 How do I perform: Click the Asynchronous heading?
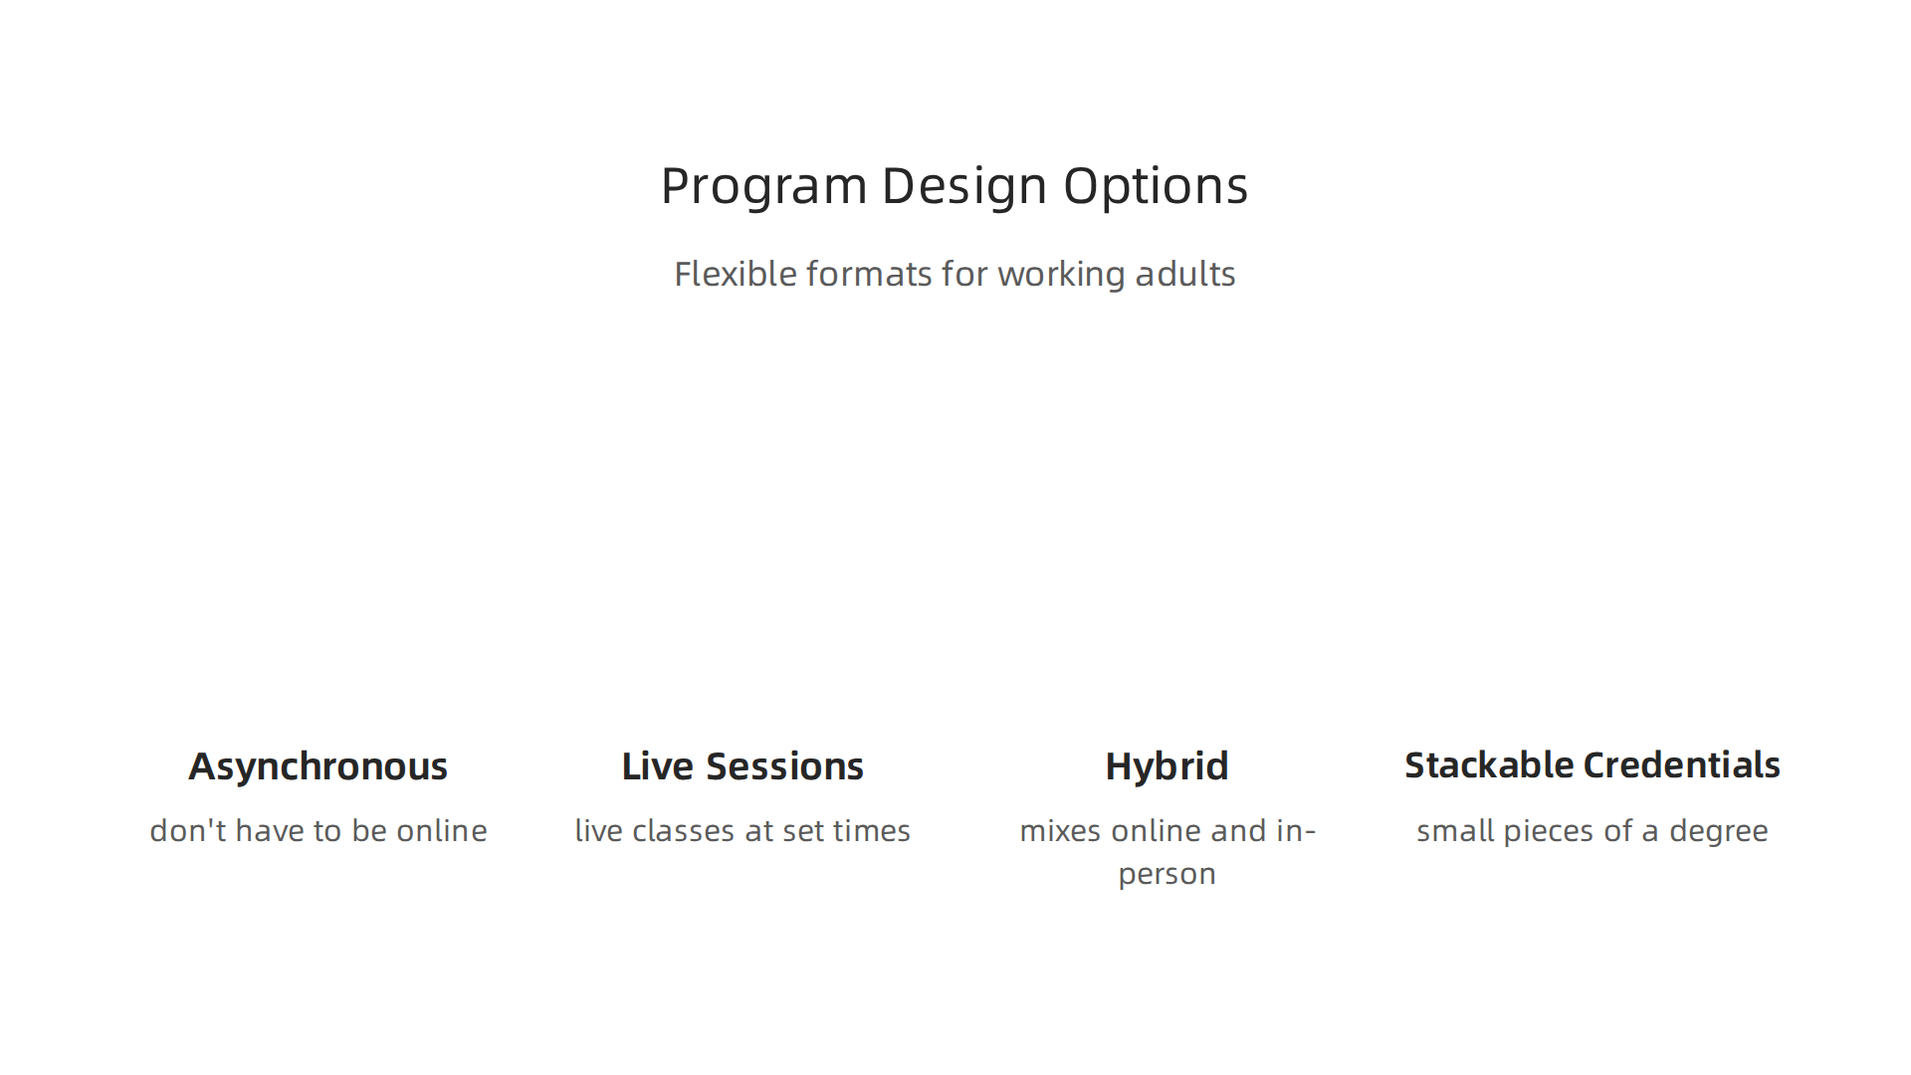pyautogui.click(x=318, y=767)
